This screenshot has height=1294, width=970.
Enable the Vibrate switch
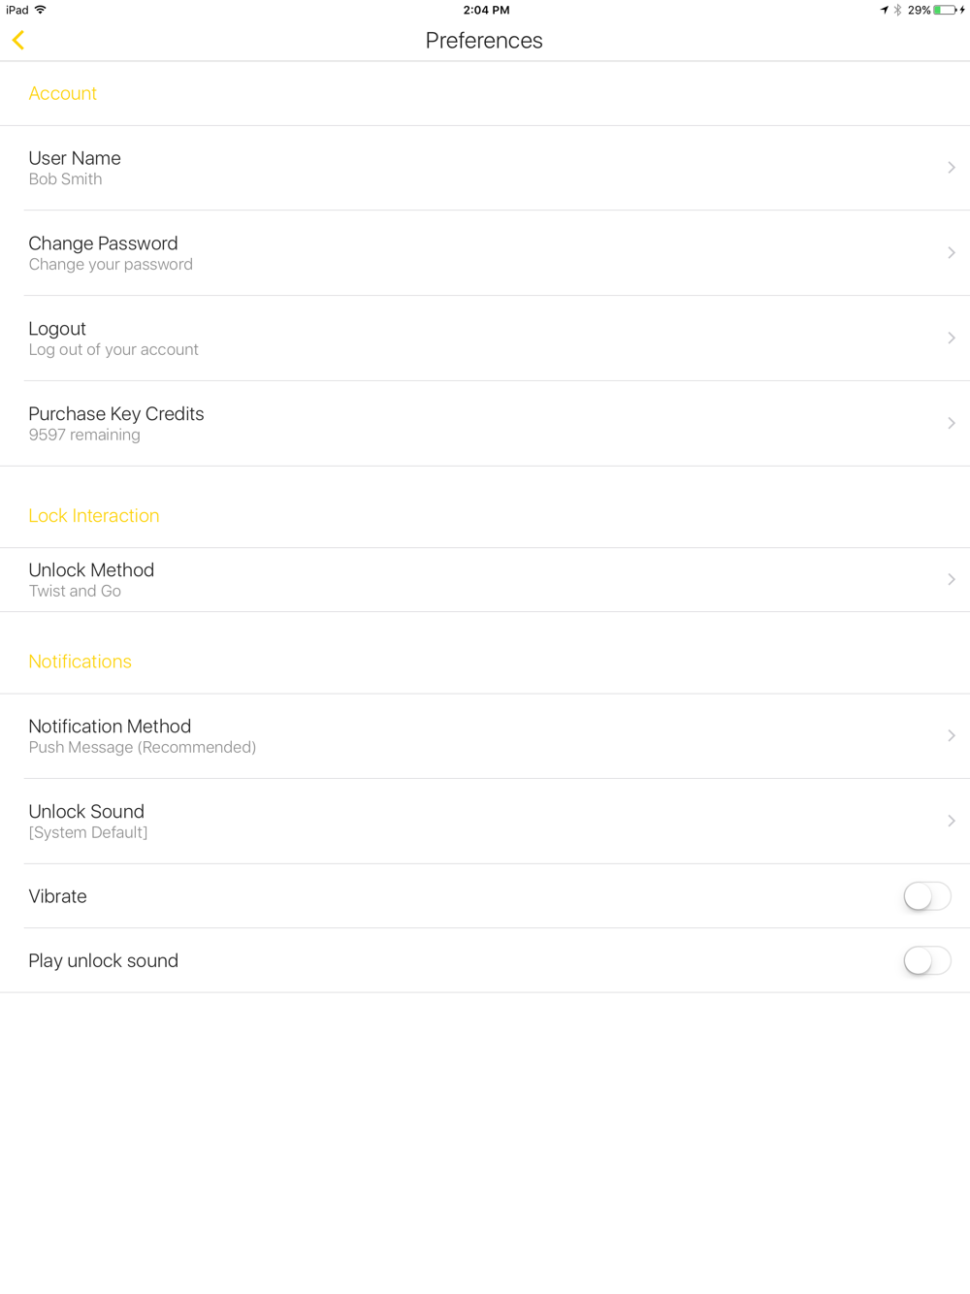pos(926,896)
